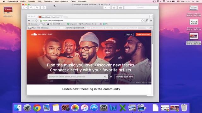Image resolution: width=202 pixels, height=113 pixels.
Task: Open System Preferences from the Dock
Action: pos(104,108)
